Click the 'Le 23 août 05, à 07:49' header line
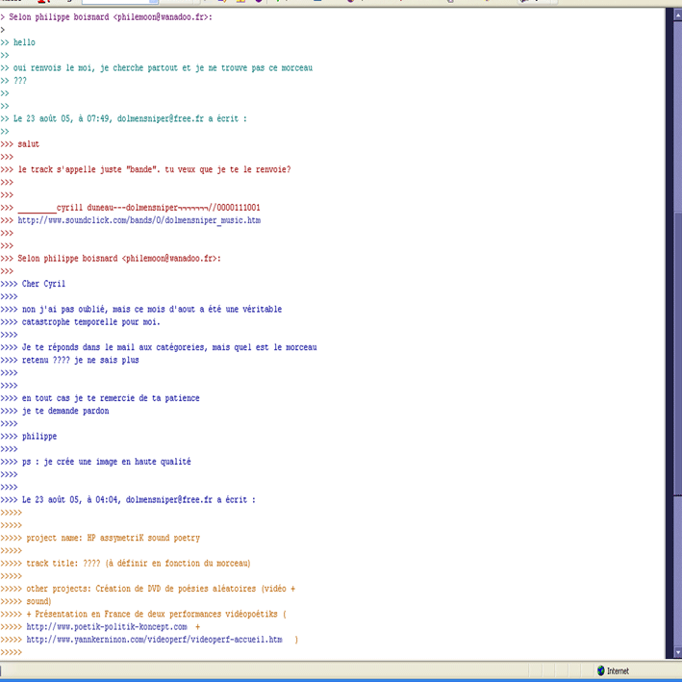The height and width of the screenshot is (682, 682). click(123, 118)
